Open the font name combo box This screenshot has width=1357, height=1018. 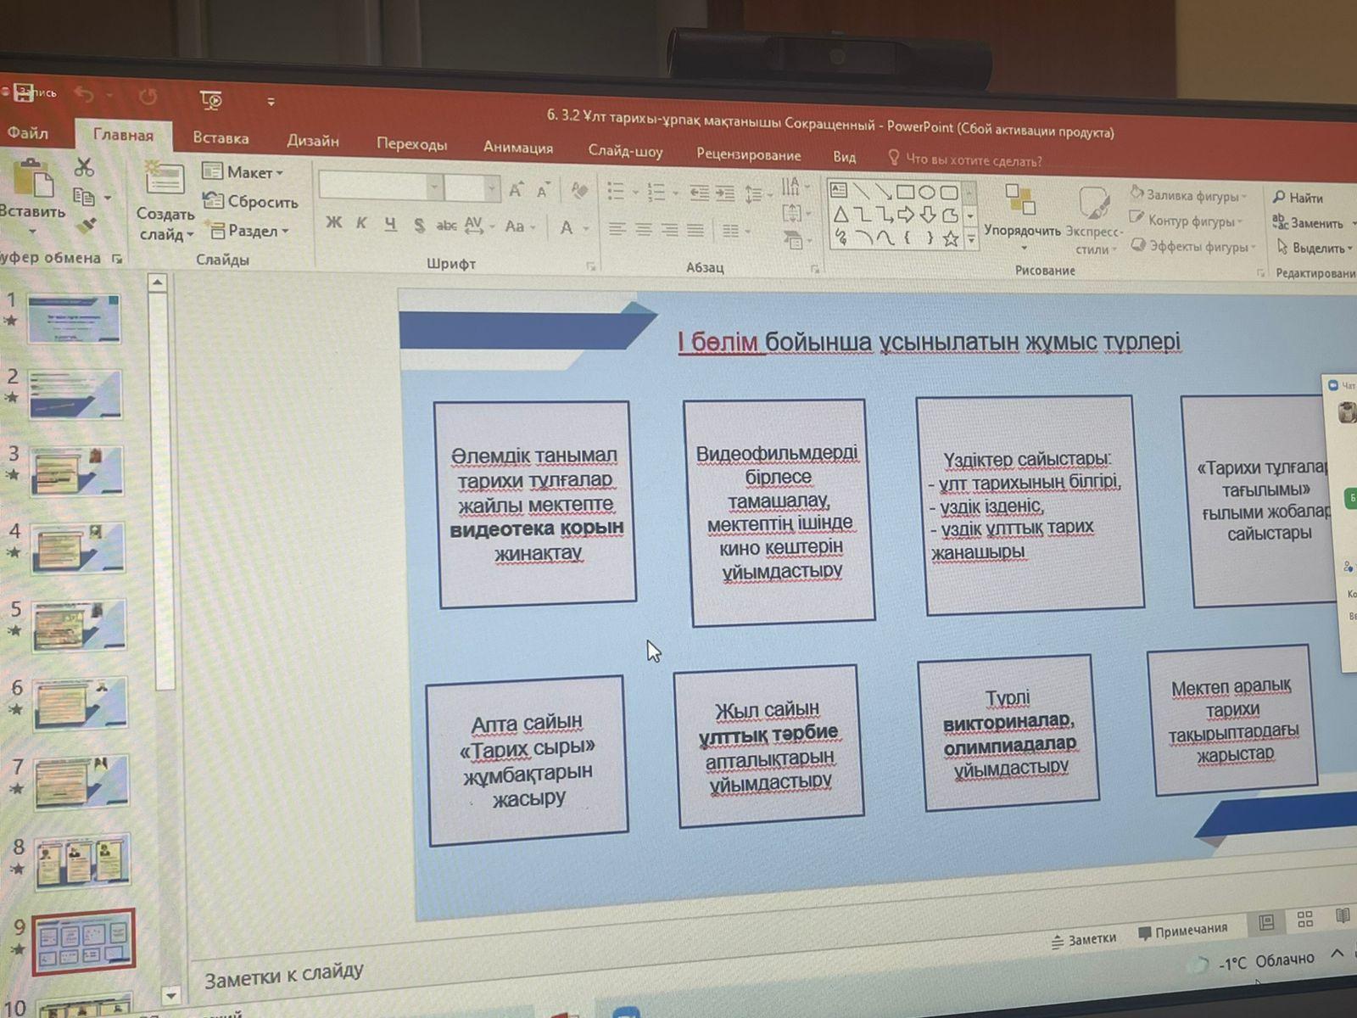(380, 187)
